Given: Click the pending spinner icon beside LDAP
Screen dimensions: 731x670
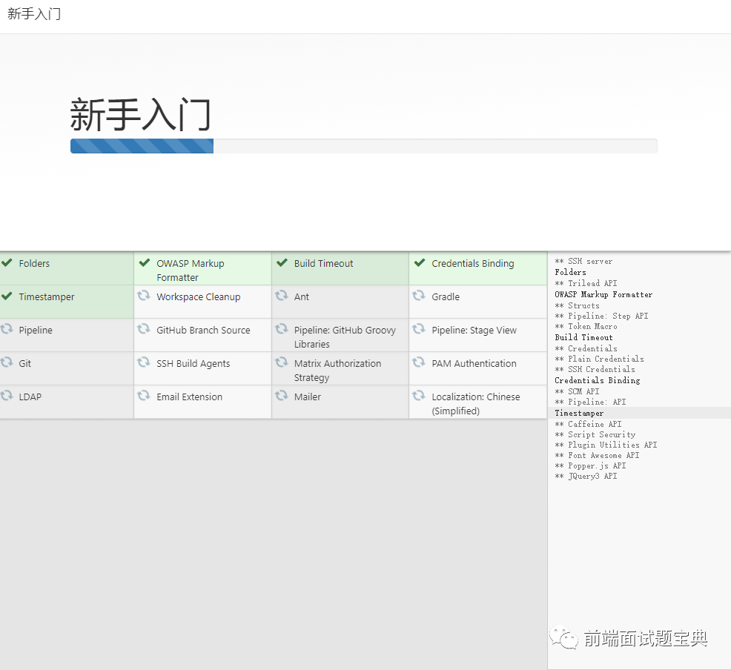Looking at the screenshot, I should coord(7,396).
